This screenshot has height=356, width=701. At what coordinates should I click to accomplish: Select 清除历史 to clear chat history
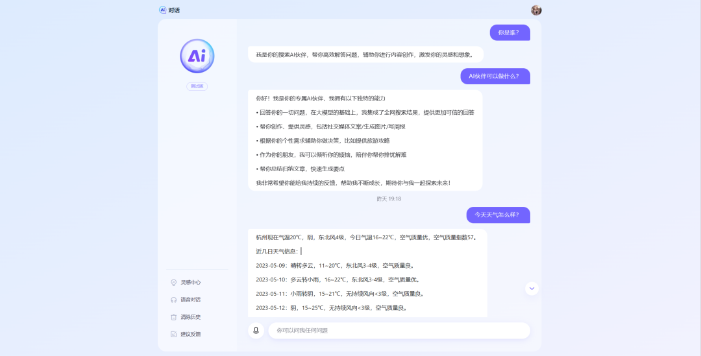(190, 317)
